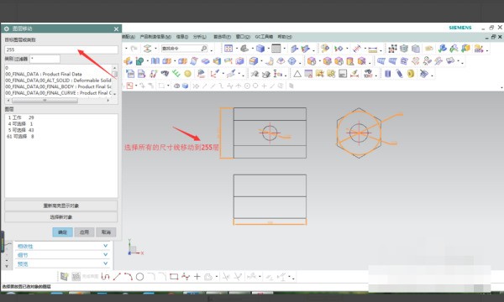Click the green checkmarks toolbar icon
This screenshot has width=504, height=302.
(x=176, y=74)
